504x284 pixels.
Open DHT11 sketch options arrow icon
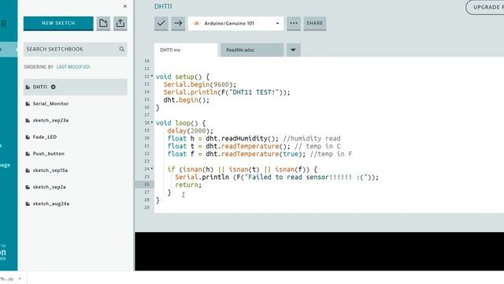click(54, 87)
